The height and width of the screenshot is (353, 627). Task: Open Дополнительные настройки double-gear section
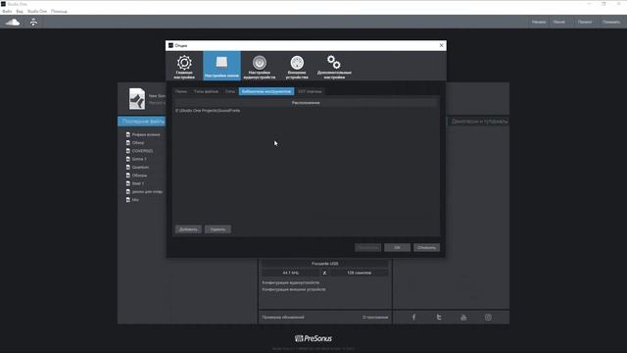[334, 67]
